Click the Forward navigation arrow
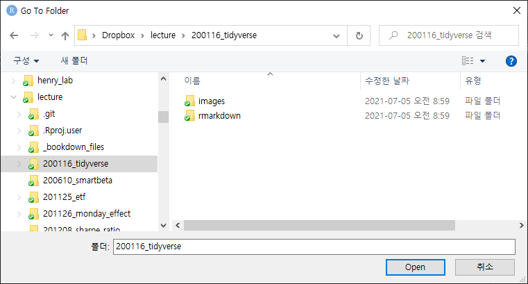Screen dimensions: 528x284 pyautogui.click(x=35, y=35)
